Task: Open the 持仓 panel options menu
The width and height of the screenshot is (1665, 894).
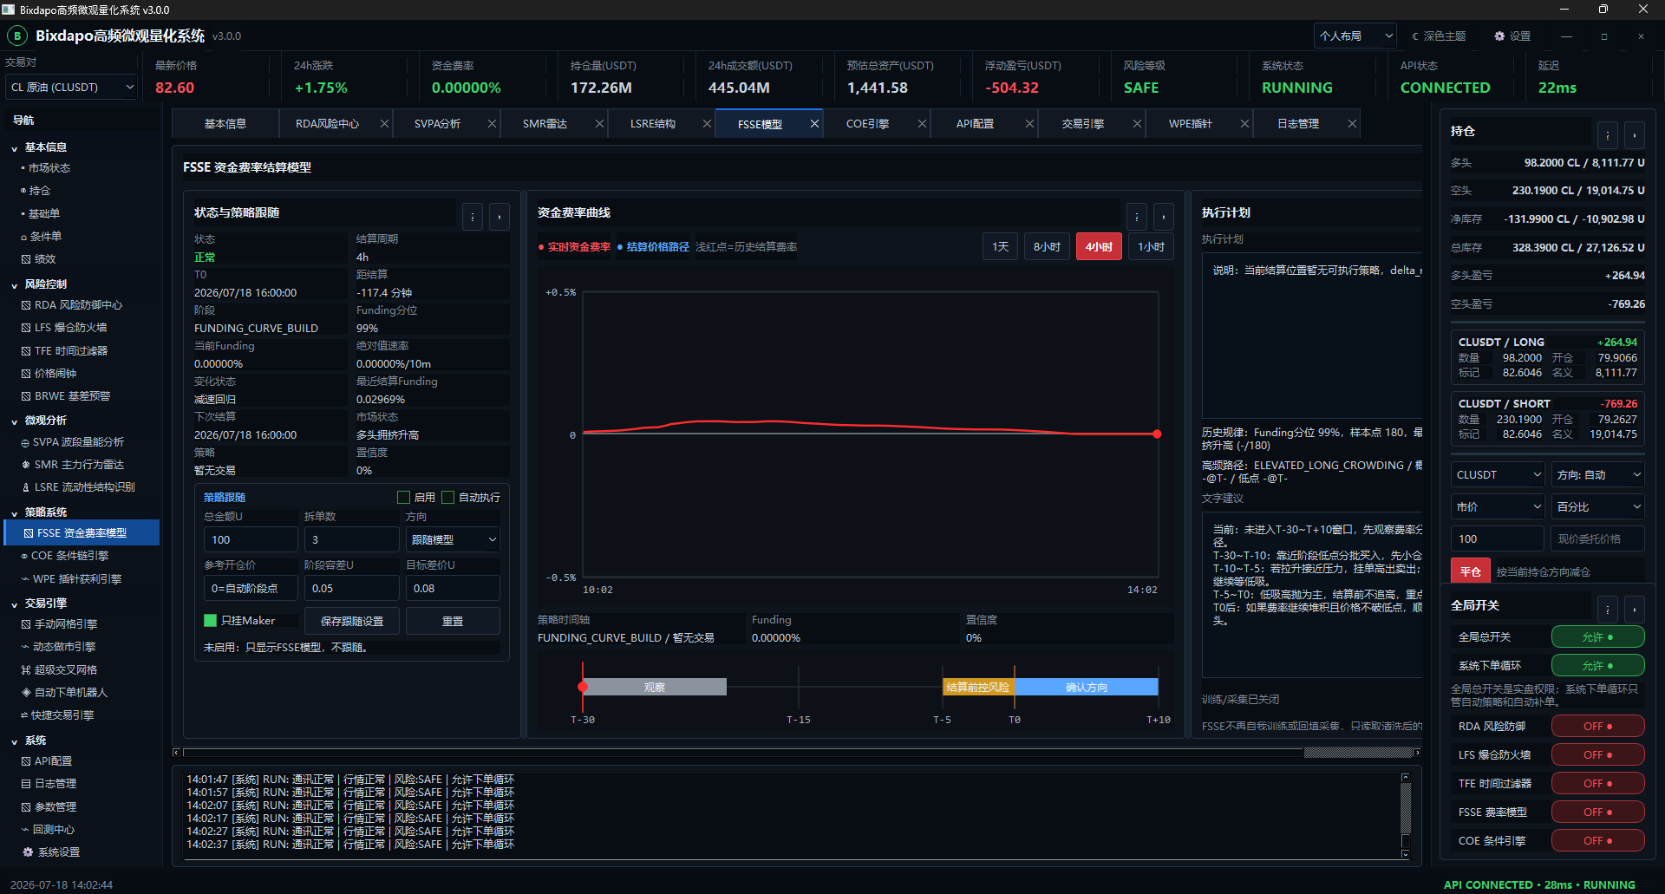Action: pyautogui.click(x=1608, y=135)
